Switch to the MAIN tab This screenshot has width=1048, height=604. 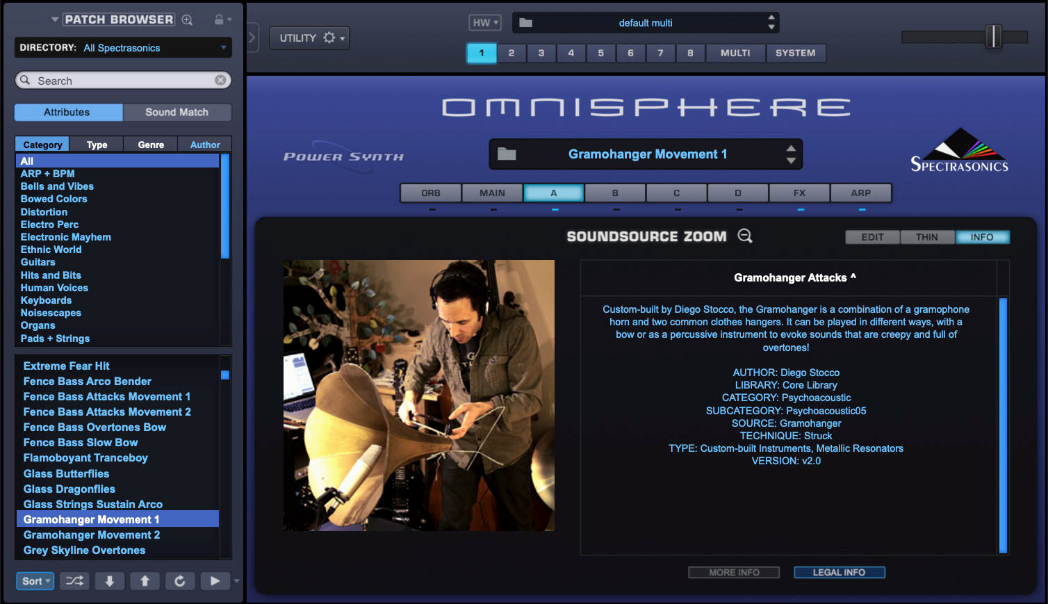pos(492,193)
